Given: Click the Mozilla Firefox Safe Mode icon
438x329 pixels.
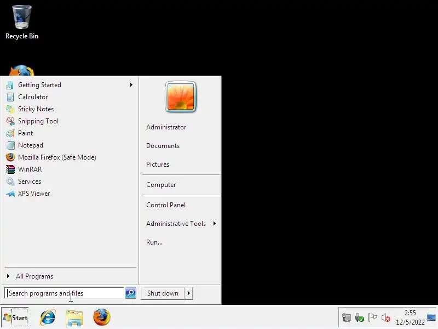Looking at the screenshot, I should coord(10,157).
